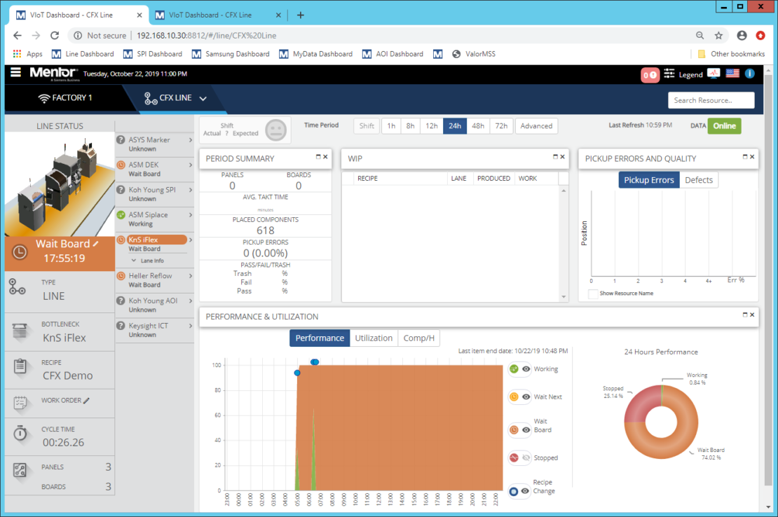This screenshot has height=517, width=778.
Task: Click the Mentor logo in the header
Action: tap(53, 72)
